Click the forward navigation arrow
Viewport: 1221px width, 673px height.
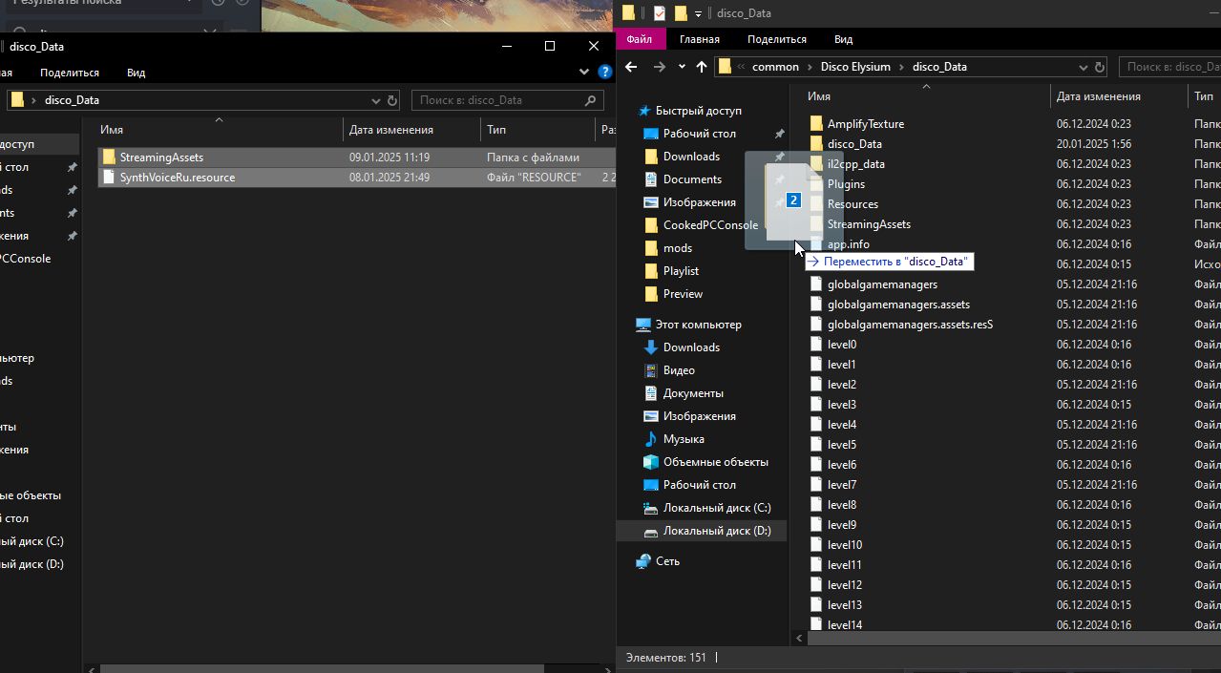(x=660, y=67)
